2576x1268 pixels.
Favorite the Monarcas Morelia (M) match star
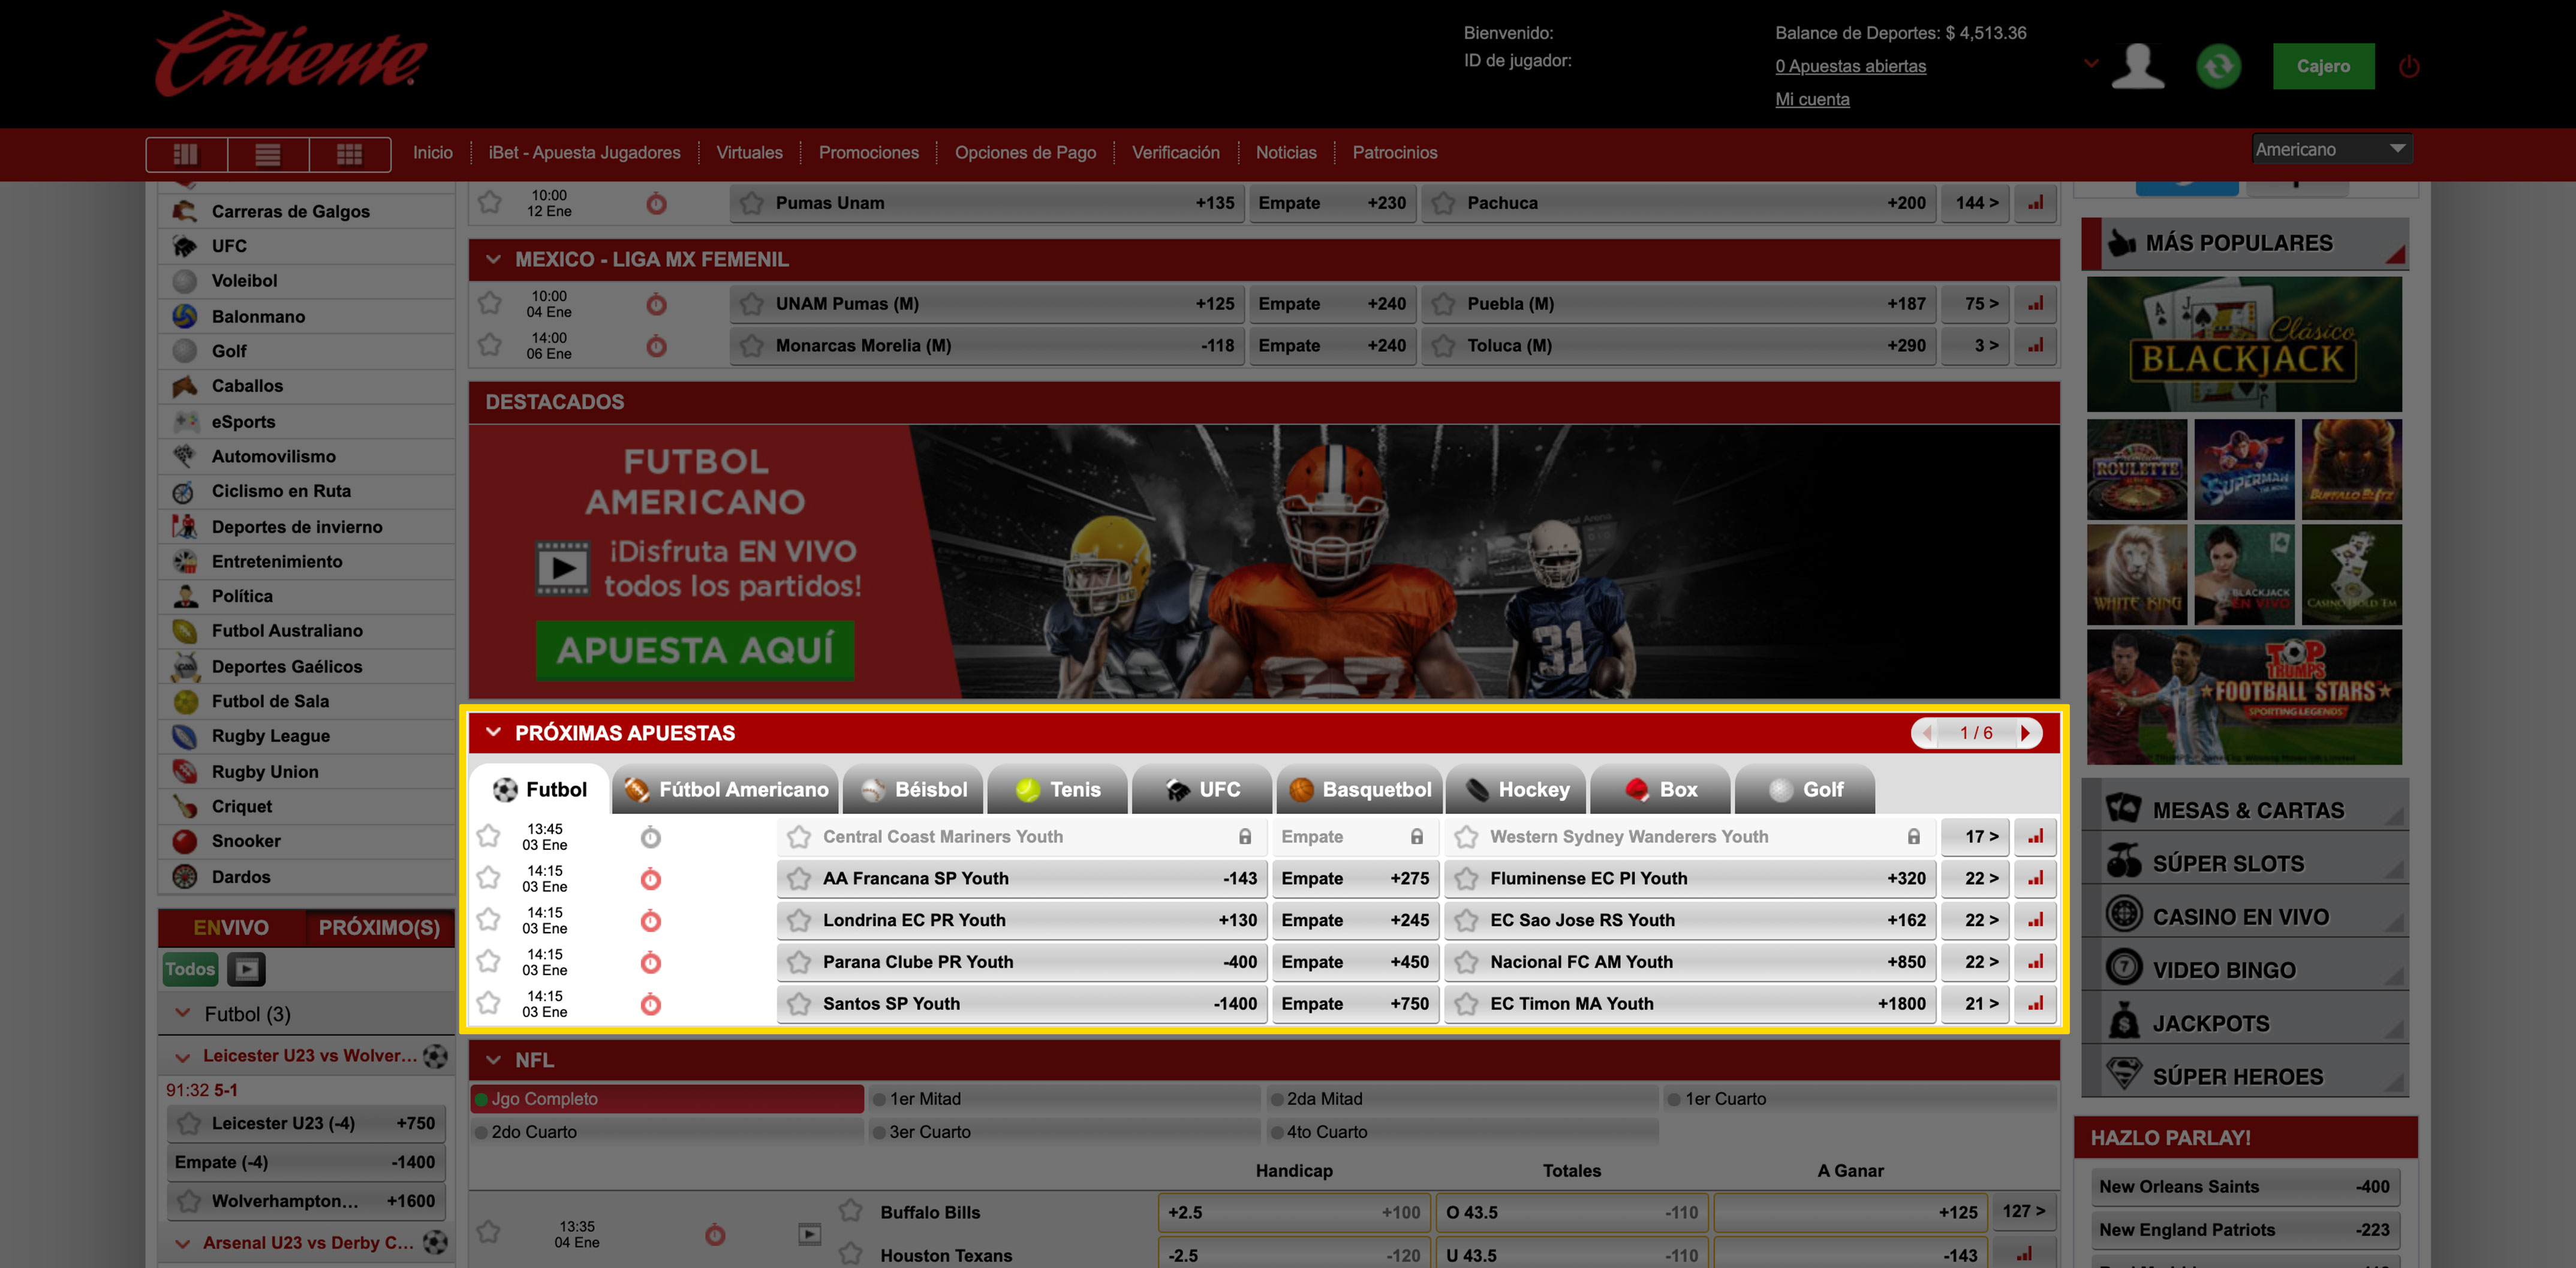click(489, 344)
